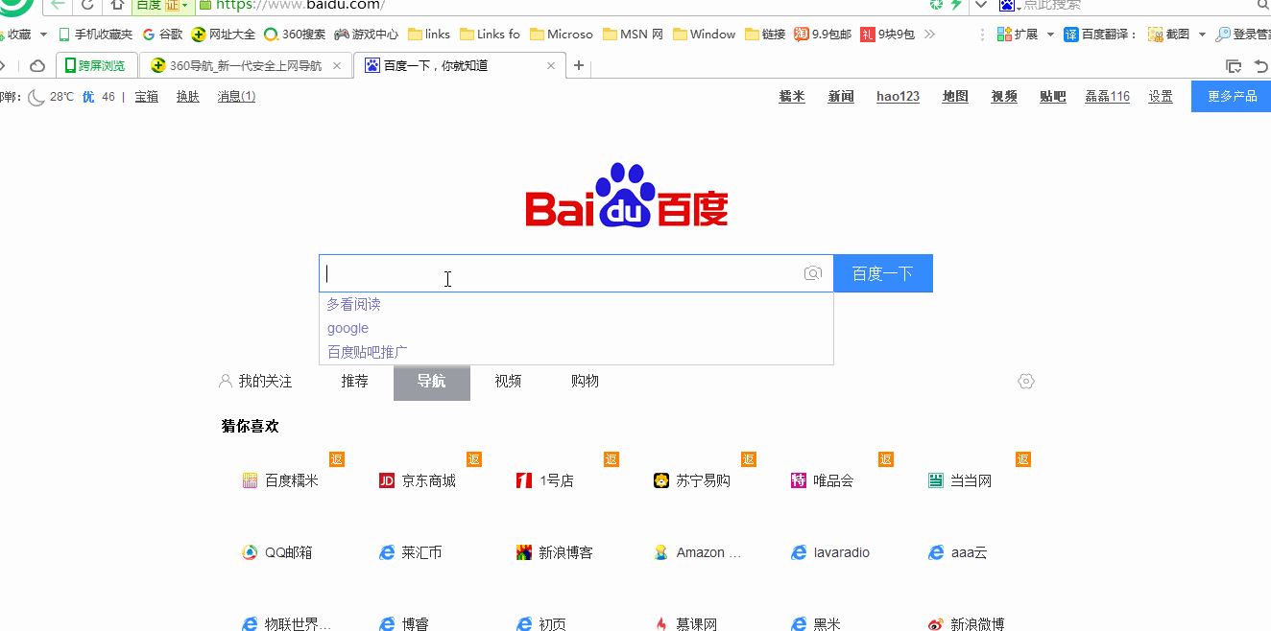Choose the 百度贴吧推广 suggestion
Viewport: 1271px width, 631px height.
tap(576, 352)
